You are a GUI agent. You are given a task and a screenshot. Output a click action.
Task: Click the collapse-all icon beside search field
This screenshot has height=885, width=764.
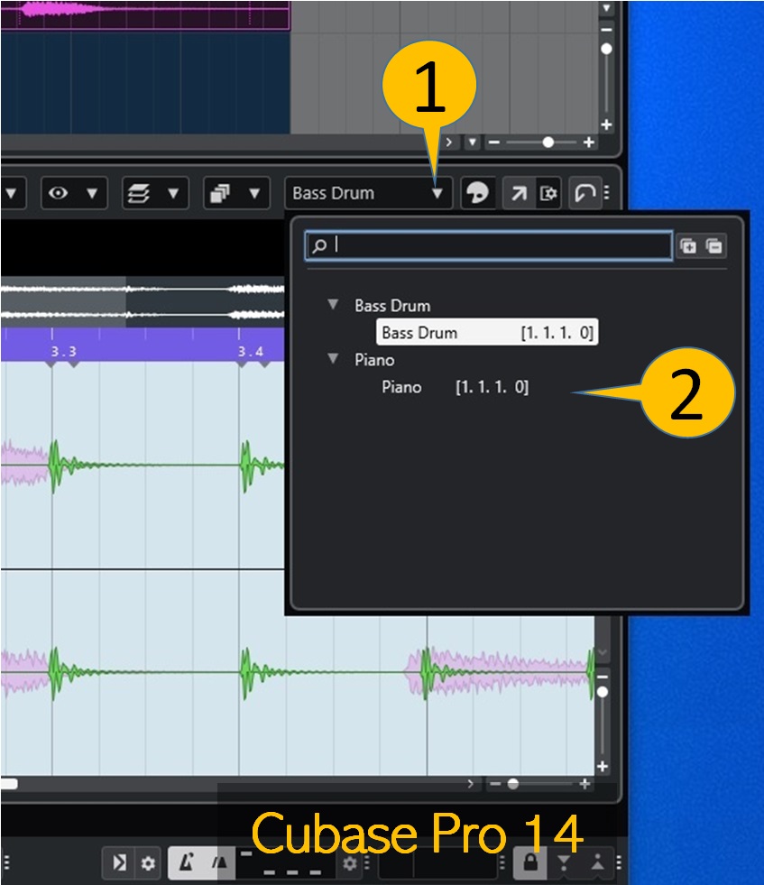(x=713, y=246)
